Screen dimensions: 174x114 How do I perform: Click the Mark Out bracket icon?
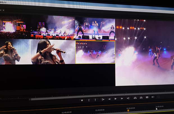(x=95, y=100)
